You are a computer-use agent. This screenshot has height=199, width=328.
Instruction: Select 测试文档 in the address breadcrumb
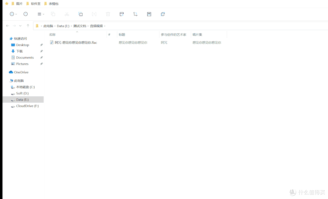point(80,26)
